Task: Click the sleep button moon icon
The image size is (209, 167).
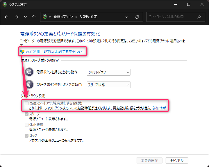Action: click(29, 85)
